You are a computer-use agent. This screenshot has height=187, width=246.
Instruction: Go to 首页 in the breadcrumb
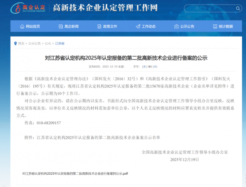coord(21,43)
